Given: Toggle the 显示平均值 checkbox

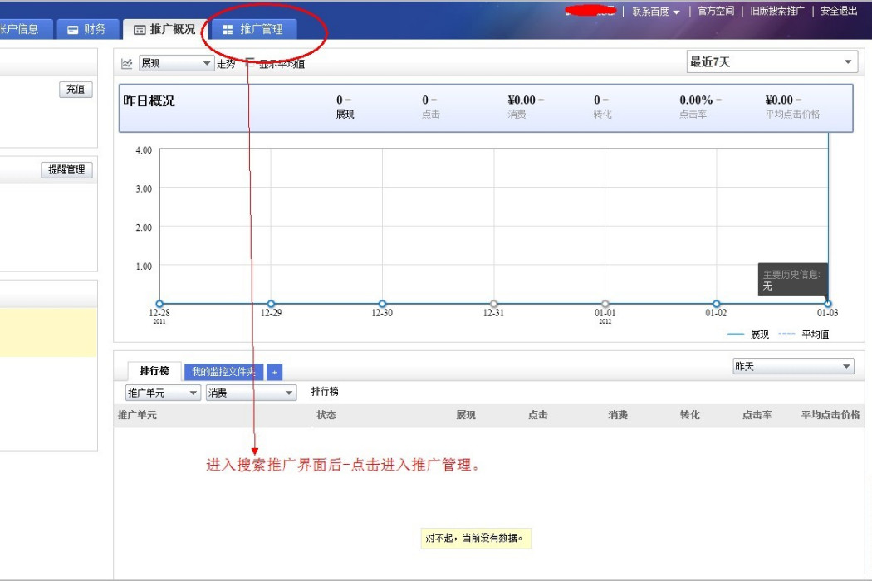Looking at the screenshot, I should point(248,61).
